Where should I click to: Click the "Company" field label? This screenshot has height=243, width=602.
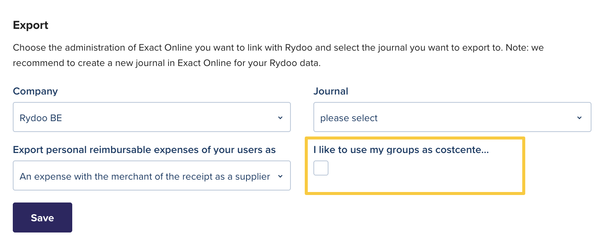point(35,91)
